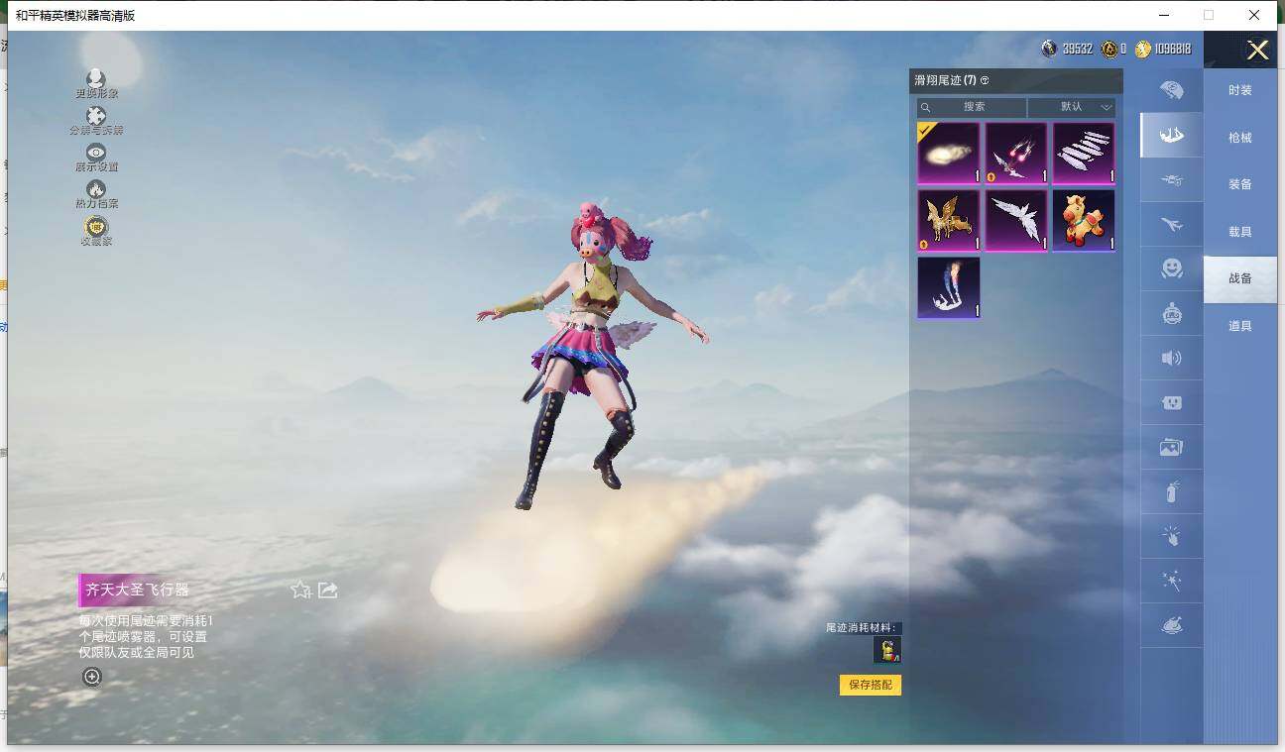Open the smiley emote category icon
This screenshot has height=752, width=1285.
pyautogui.click(x=1171, y=269)
